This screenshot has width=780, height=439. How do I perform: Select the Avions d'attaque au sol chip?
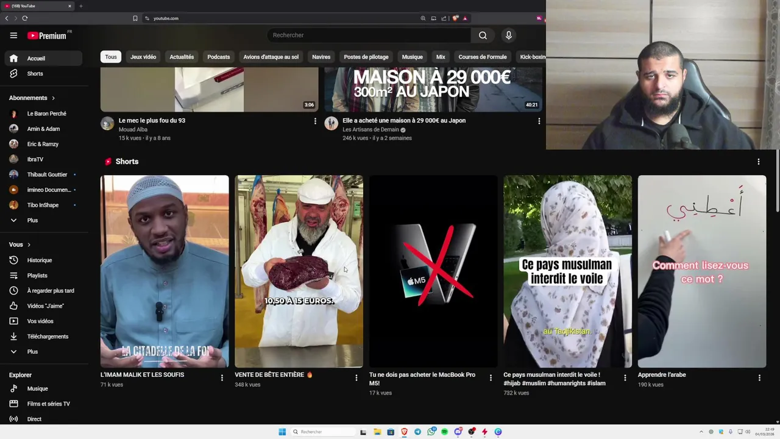click(x=271, y=57)
